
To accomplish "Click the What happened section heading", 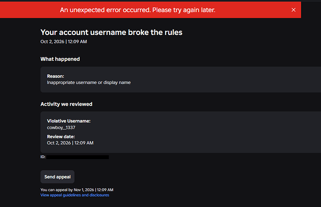I will 60,59.
